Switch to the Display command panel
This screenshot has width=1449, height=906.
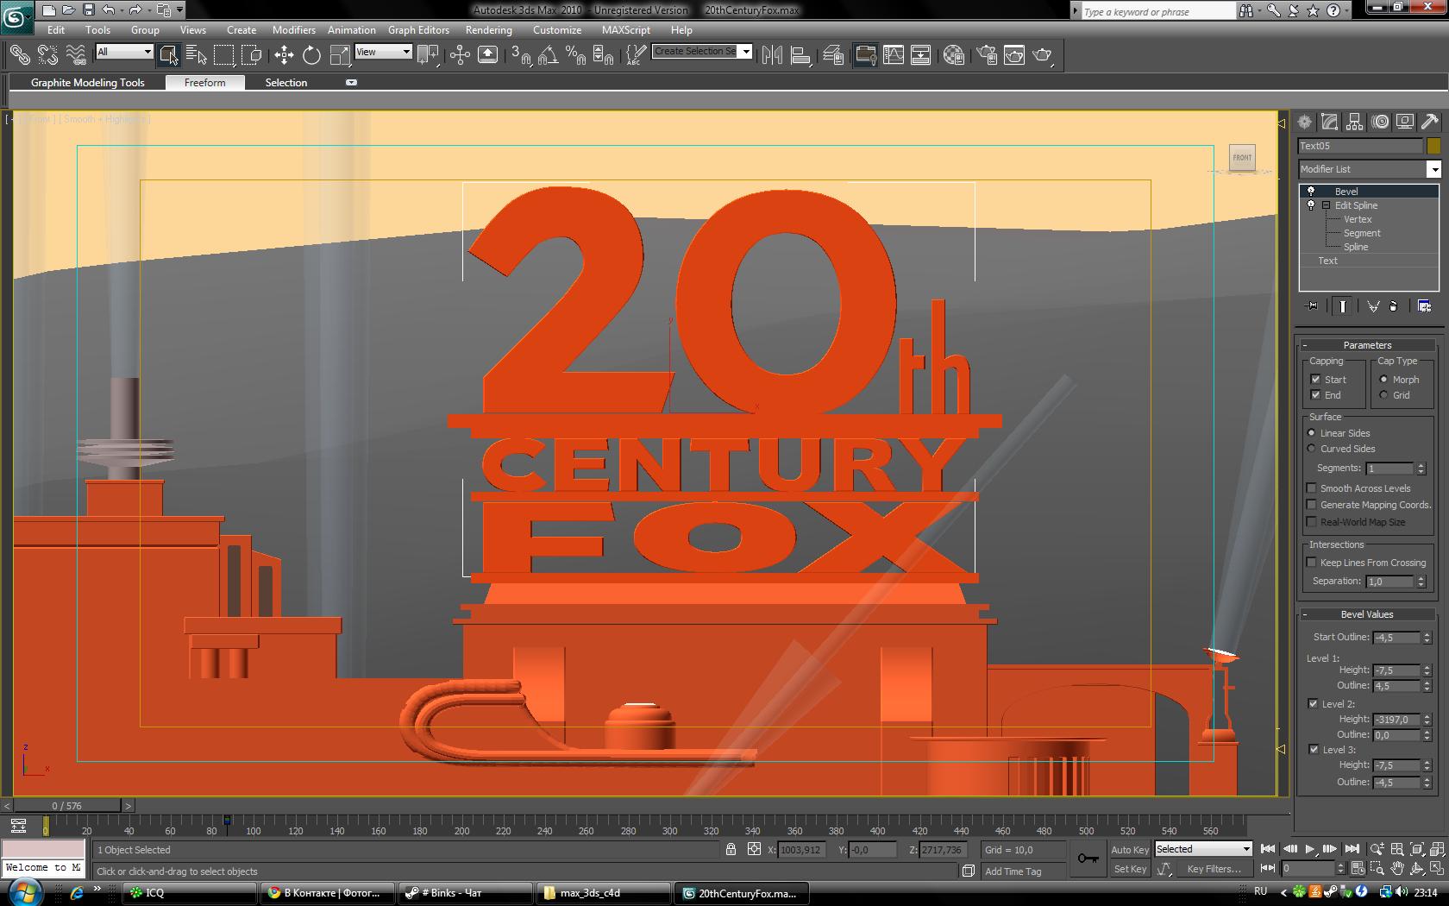(1405, 122)
